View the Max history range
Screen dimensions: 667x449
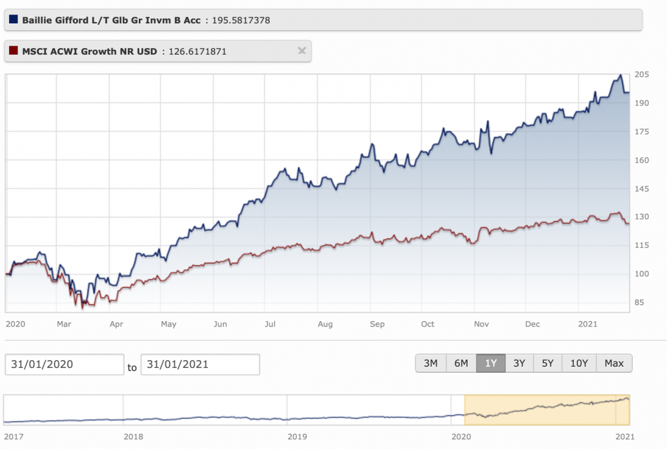point(614,363)
